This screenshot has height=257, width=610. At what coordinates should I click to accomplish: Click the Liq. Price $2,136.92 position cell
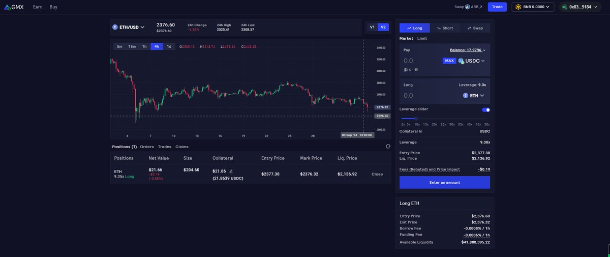point(347,174)
